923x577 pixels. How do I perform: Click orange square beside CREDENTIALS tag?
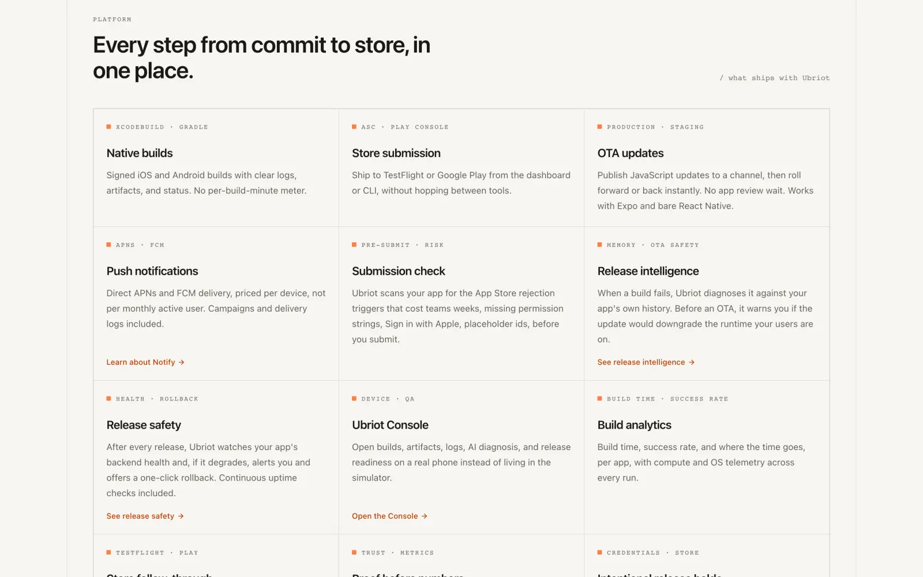point(600,553)
